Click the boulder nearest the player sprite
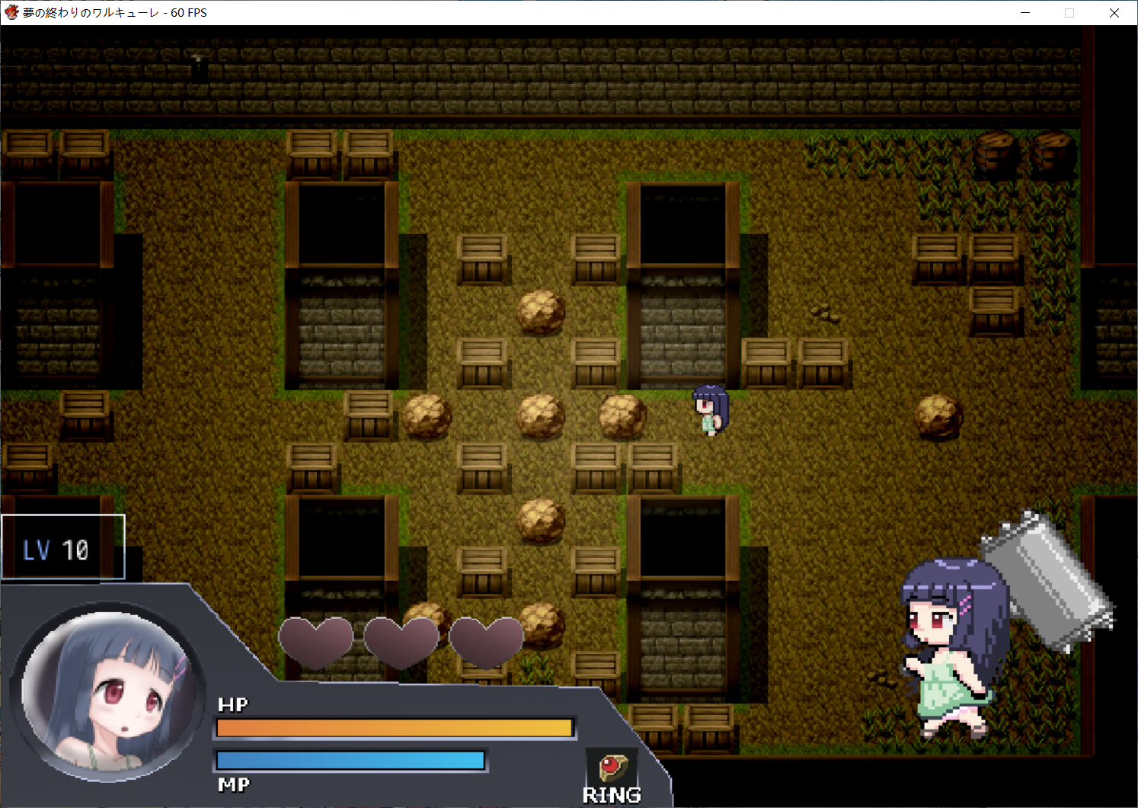This screenshot has height=808, width=1138. pos(623,416)
